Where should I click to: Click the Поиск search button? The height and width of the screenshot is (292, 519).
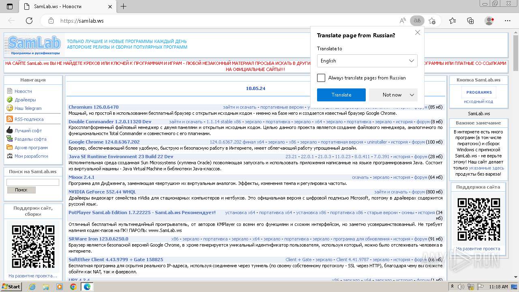point(21,190)
